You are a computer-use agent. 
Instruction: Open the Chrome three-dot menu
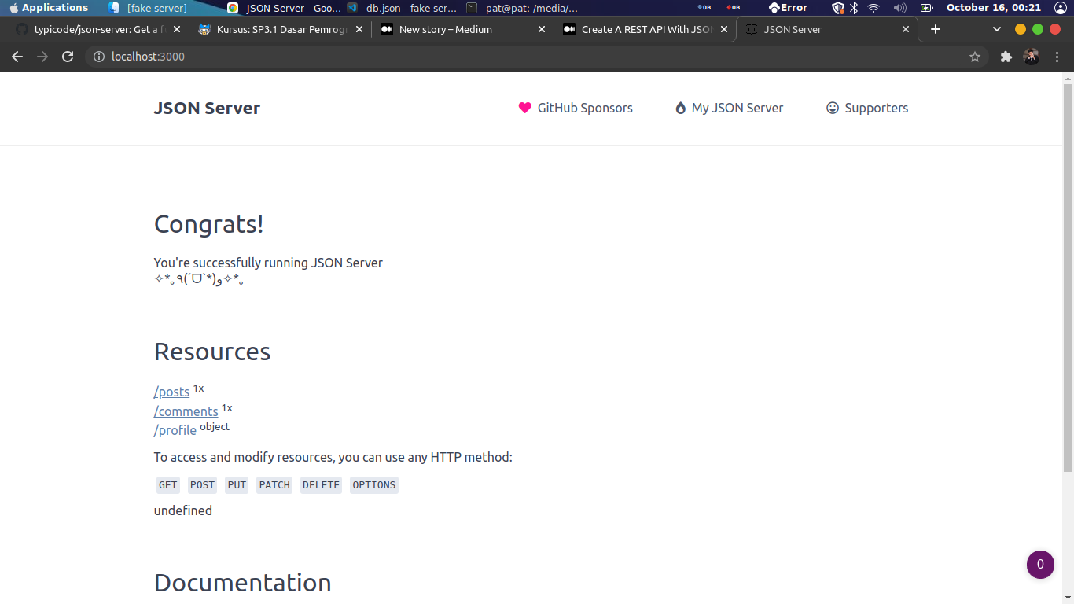(1057, 57)
